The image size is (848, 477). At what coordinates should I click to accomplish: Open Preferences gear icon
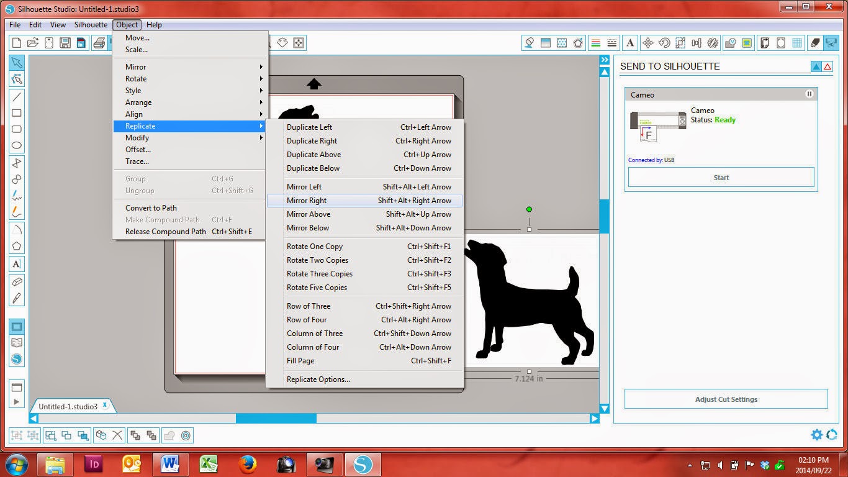tap(817, 435)
